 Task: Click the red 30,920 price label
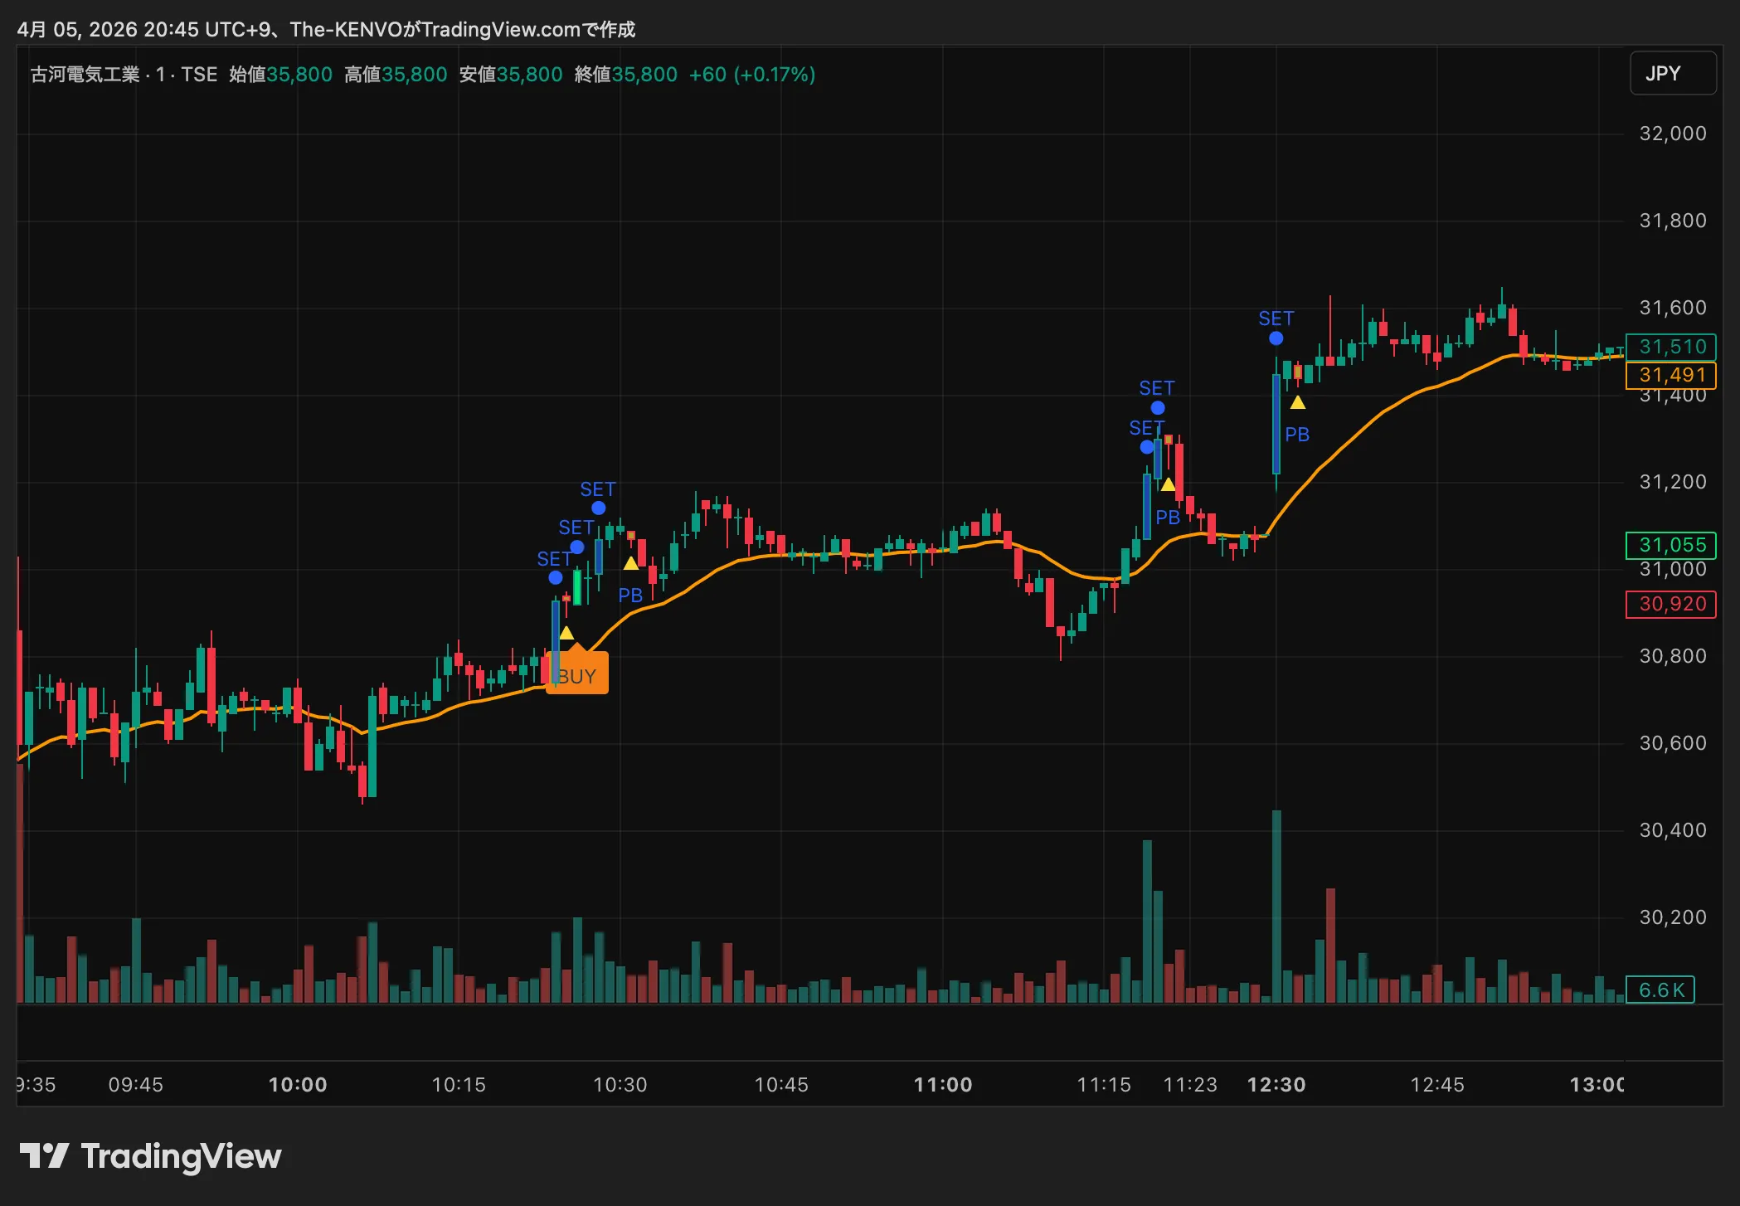coord(1671,604)
